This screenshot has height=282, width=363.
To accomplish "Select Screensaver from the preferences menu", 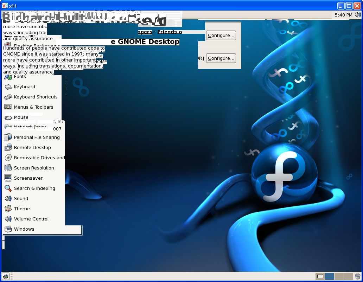I will [28, 178].
